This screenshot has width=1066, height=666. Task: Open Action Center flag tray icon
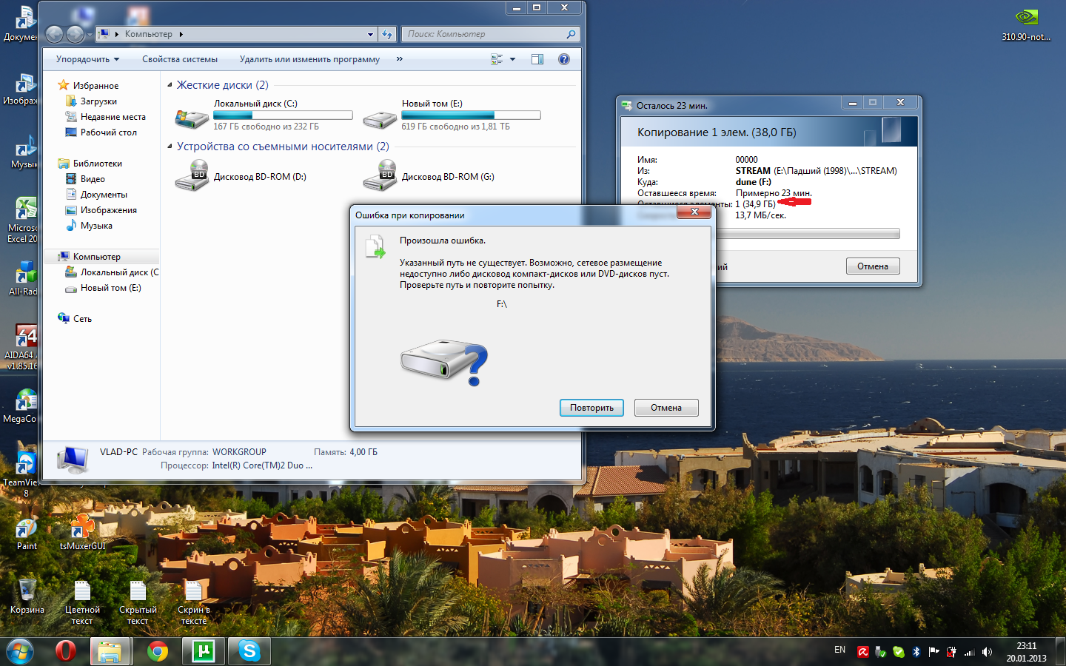[933, 652]
